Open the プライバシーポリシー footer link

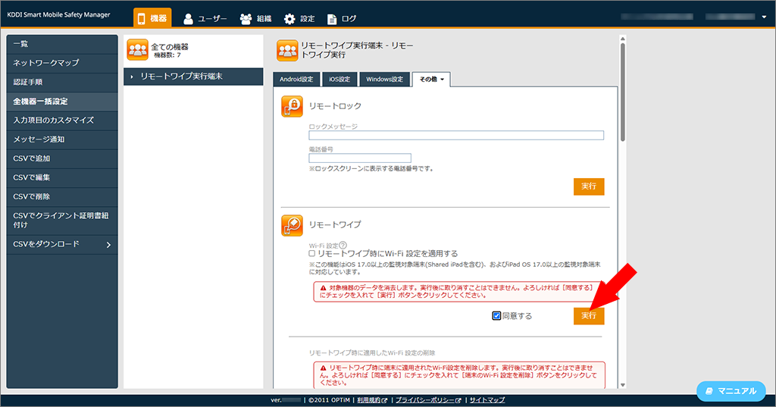click(x=429, y=400)
